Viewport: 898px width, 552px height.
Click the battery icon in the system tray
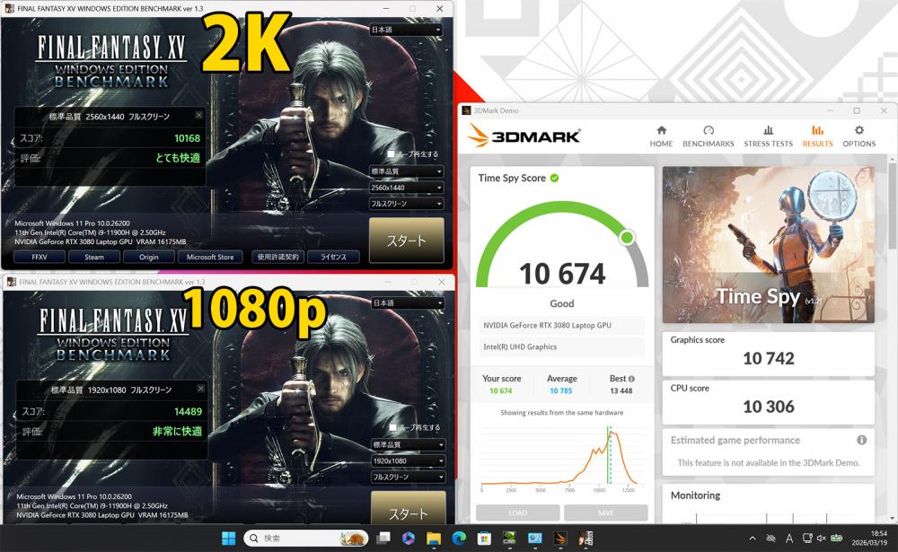(x=836, y=539)
